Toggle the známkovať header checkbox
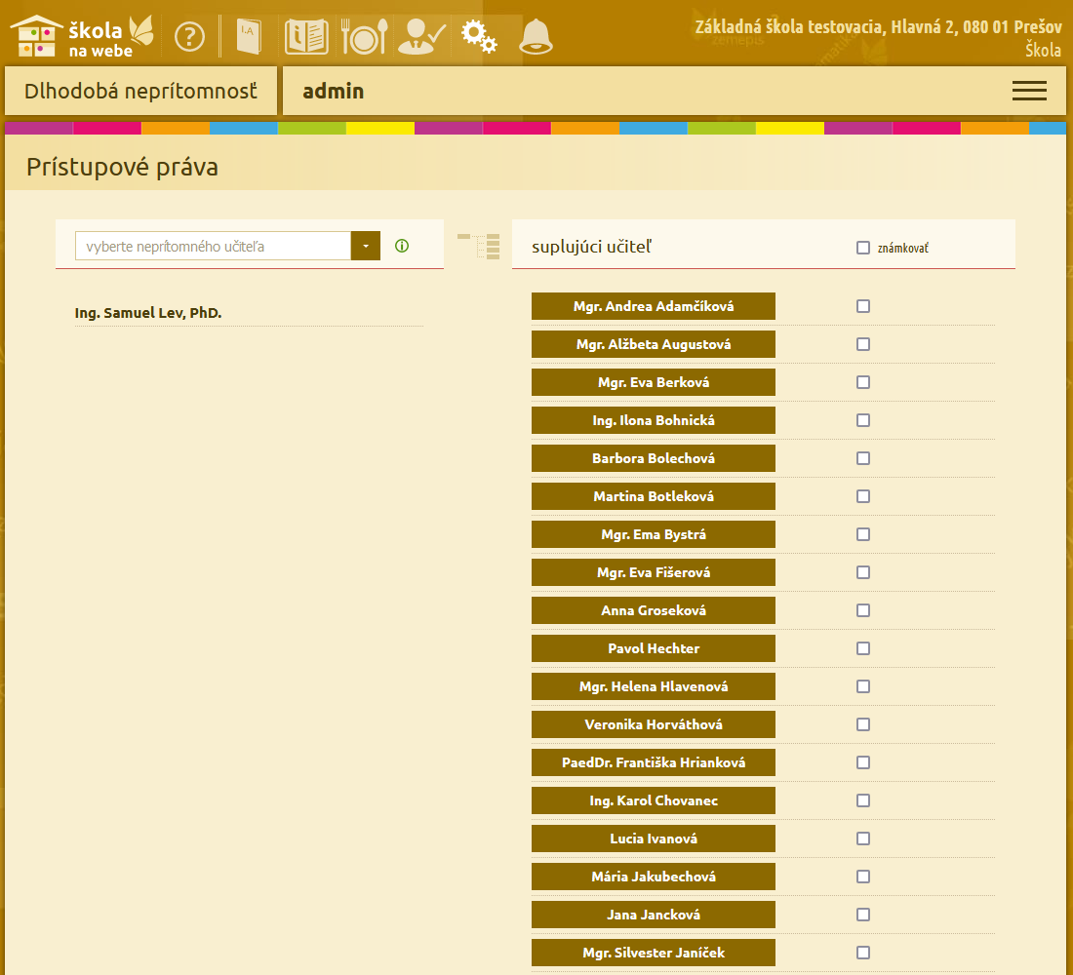This screenshot has height=975, width=1073. 863,248
